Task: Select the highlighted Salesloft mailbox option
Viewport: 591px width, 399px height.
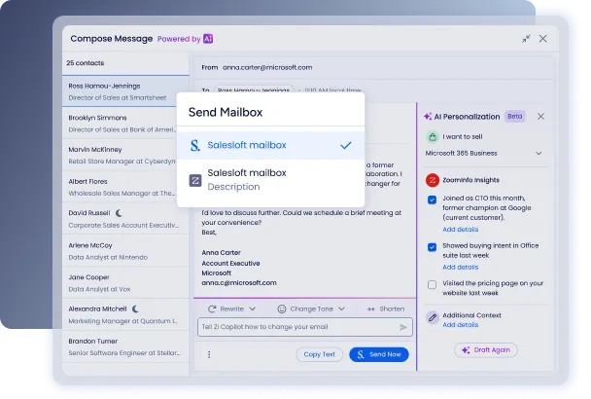Action: tap(270, 145)
